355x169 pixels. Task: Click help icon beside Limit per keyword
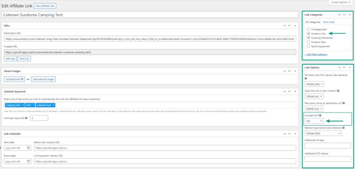click(26, 118)
